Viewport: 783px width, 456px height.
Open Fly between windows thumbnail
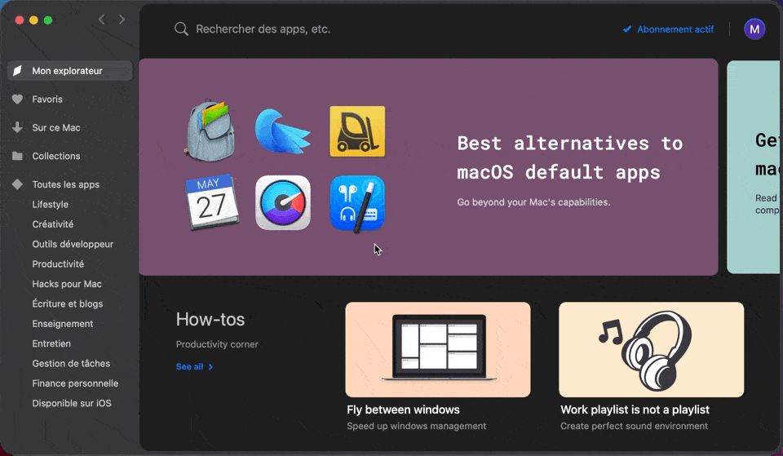[x=438, y=350]
